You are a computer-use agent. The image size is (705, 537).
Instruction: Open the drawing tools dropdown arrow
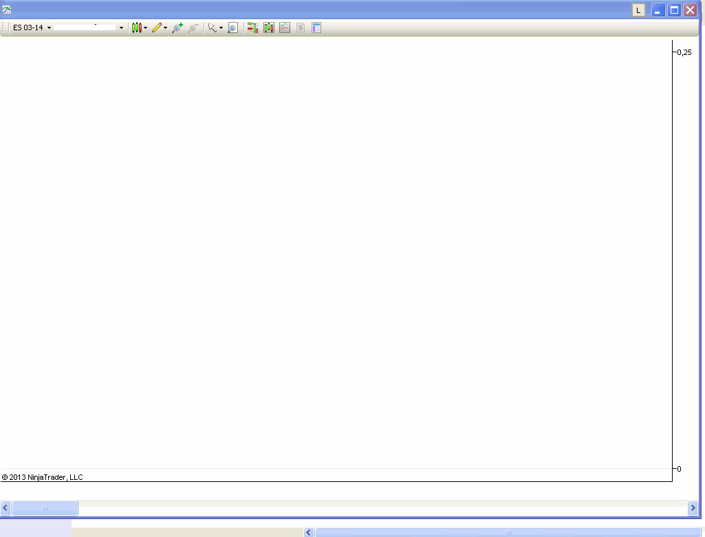(x=166, y=28)
